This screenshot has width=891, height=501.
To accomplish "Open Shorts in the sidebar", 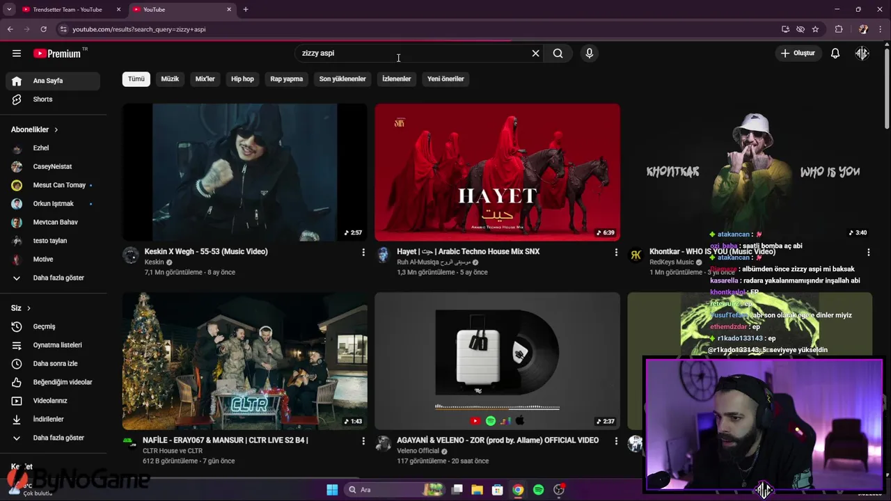I will tap(53, 100).
